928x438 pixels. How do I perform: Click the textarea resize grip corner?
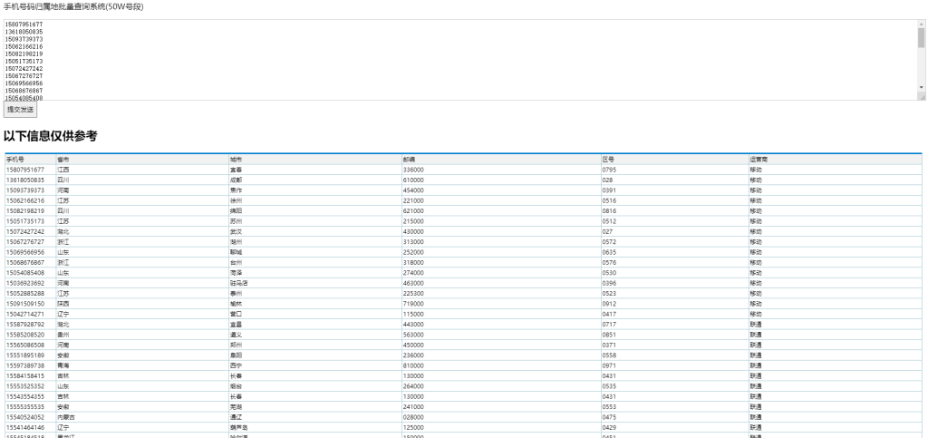921,97
